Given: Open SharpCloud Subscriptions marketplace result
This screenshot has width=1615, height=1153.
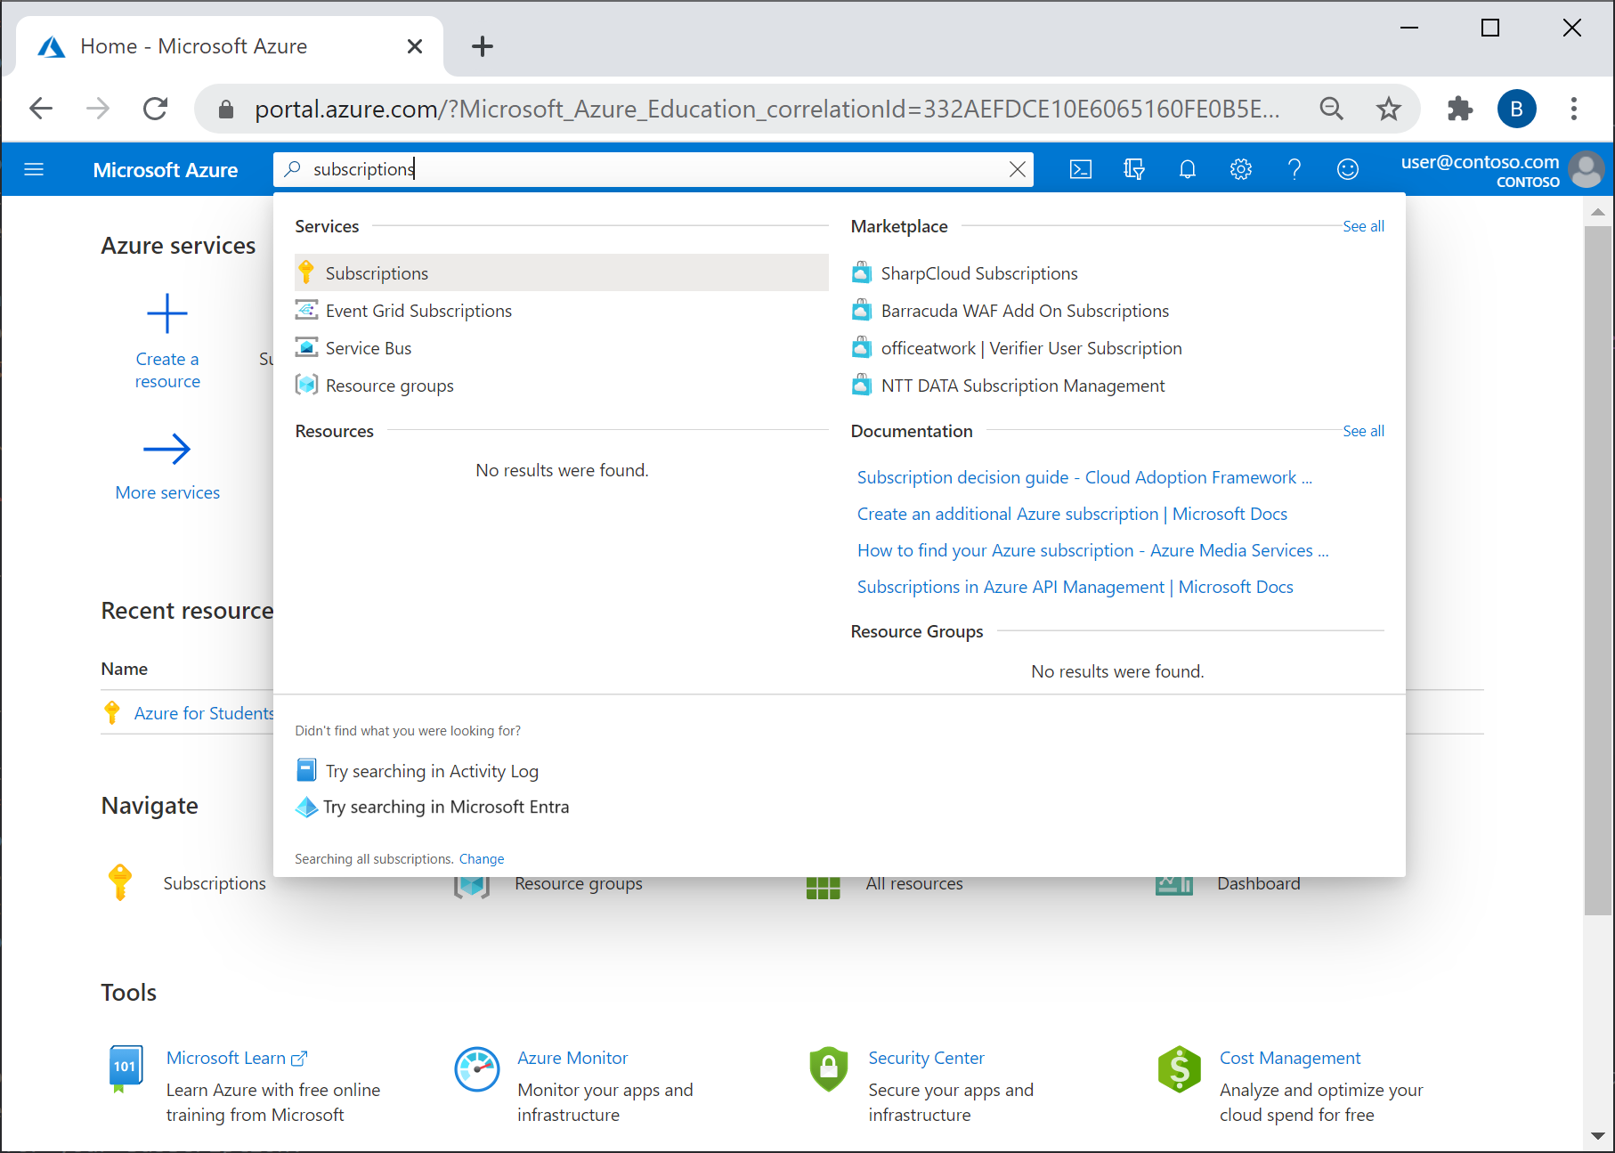Looking at the screenshot, I should (x=978, y=273).
